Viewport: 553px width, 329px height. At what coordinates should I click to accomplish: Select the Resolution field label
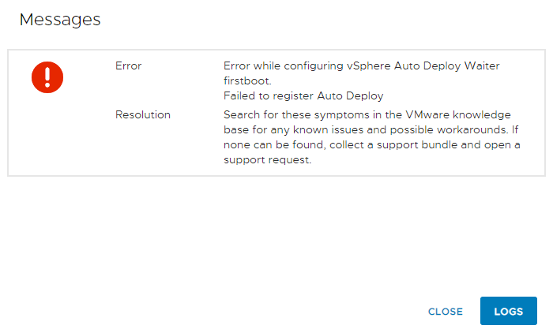click(143, 114)
